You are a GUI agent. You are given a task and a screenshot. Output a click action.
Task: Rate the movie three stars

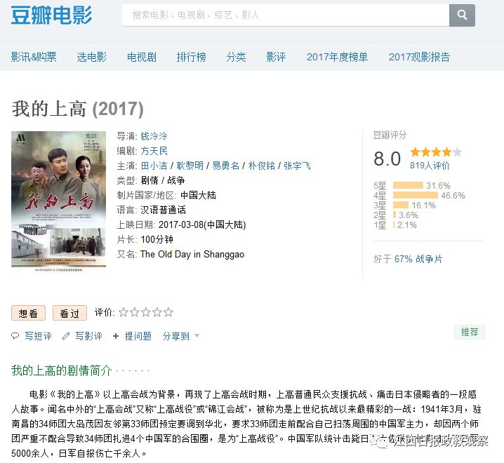click(x=146, y=312)
